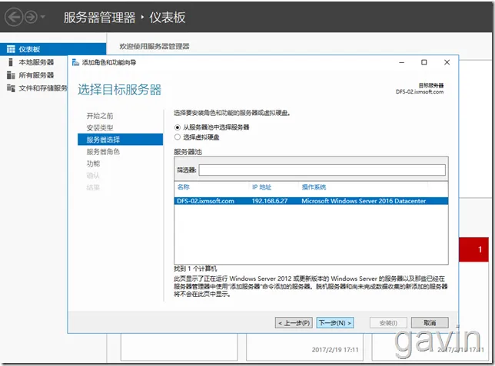
Task: Click the forward arrow in Server Manager header
Action: (x=31, y=17)
